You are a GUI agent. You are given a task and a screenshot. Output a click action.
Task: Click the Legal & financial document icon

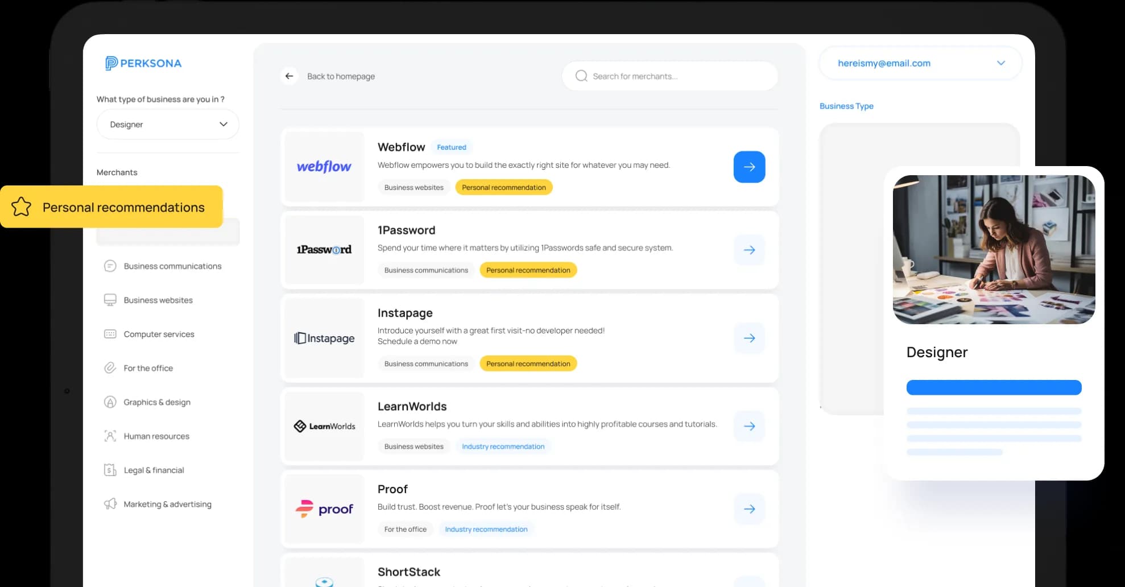coord(110,470)
